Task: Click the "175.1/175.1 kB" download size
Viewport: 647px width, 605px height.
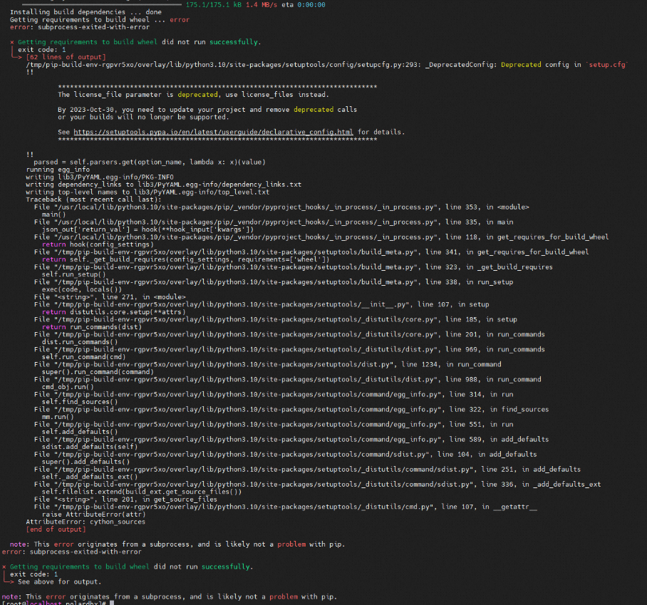Action: [x=214, y=5]
